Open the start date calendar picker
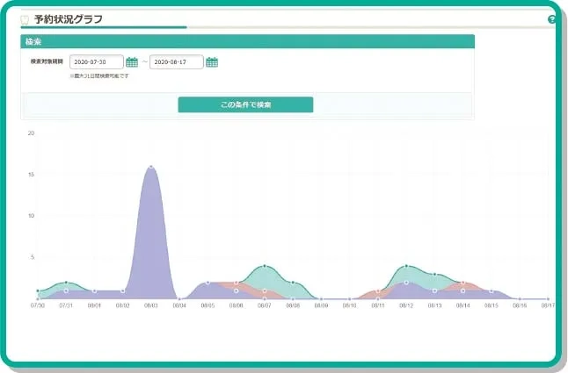Image resolution: width=568 pixels, height=373 pixels. click(x=132, y=62)
